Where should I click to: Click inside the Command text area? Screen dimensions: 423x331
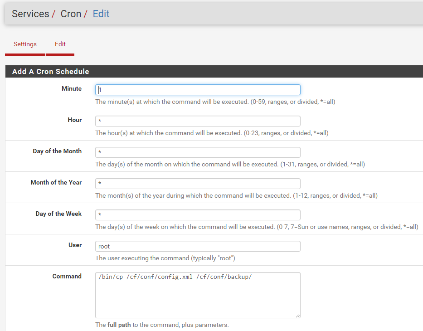[x=198, y=295]
